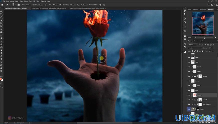The height and width of the screenshot is (124, 218).
Task: Open the File menu
Action: [4, 1]
